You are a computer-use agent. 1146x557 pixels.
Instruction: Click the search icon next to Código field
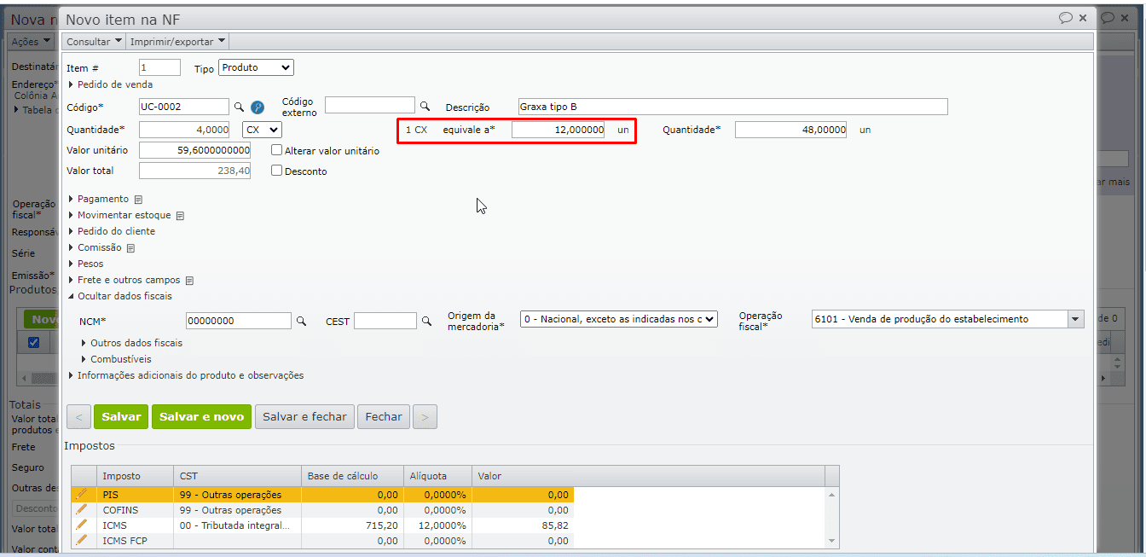[x=239, y=107]
